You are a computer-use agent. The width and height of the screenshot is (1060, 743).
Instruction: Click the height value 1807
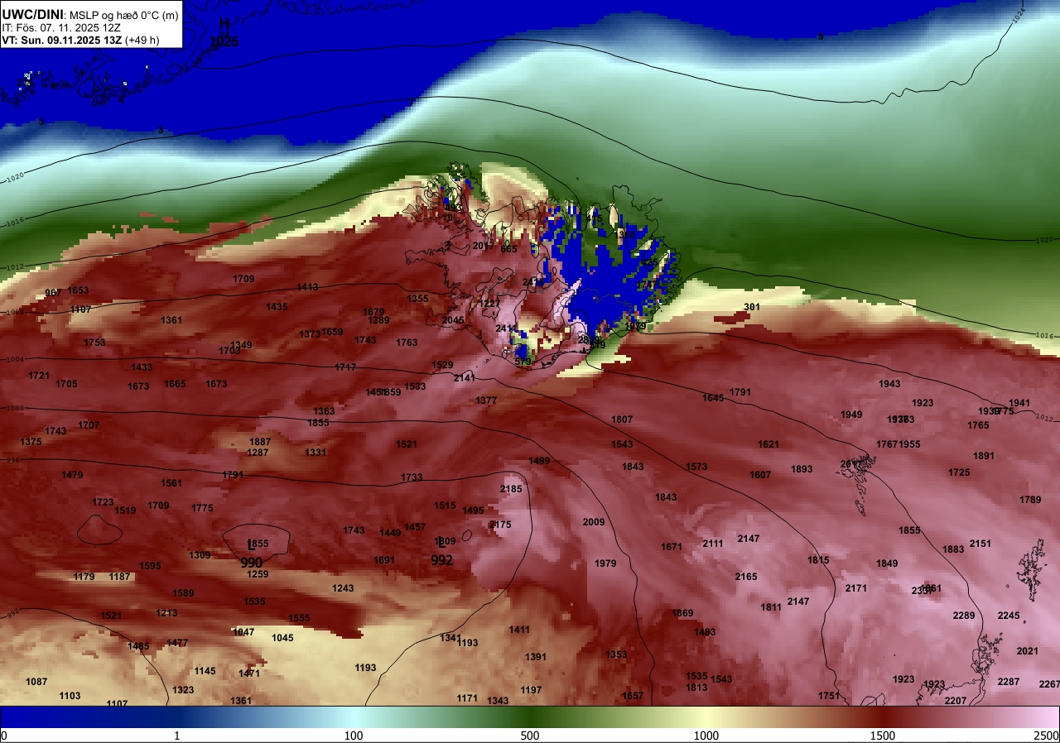coord(622,419)
